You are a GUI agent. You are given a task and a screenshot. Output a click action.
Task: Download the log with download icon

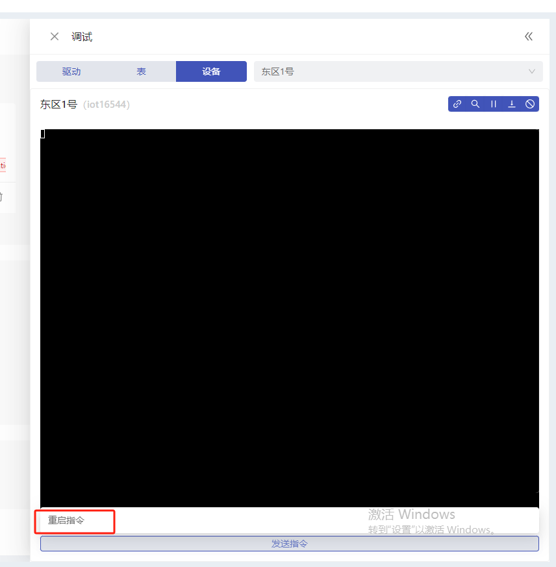[511, 104]
